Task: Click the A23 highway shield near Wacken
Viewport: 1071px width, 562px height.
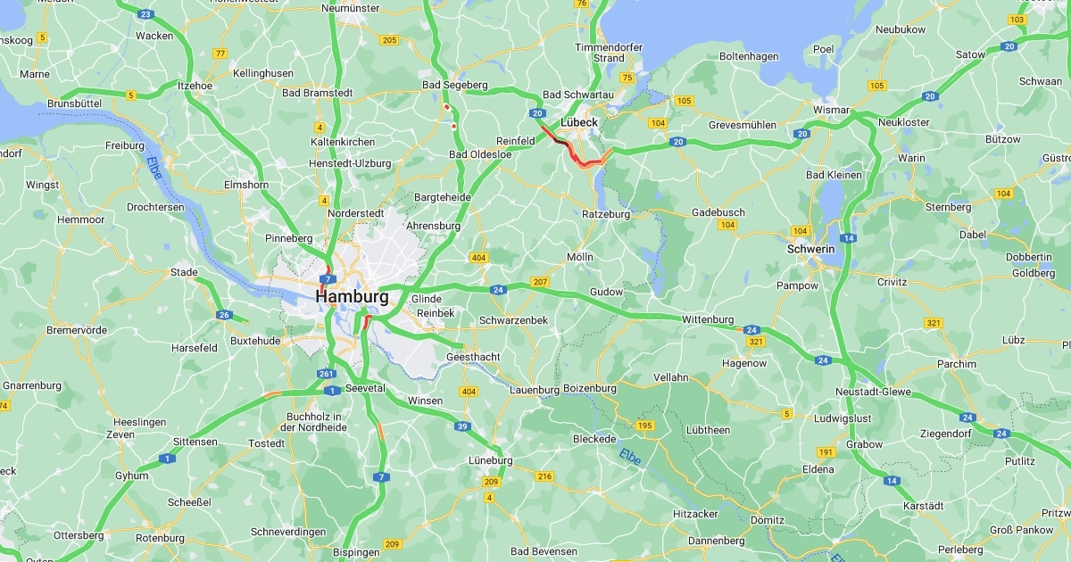Action: point(145,14)
